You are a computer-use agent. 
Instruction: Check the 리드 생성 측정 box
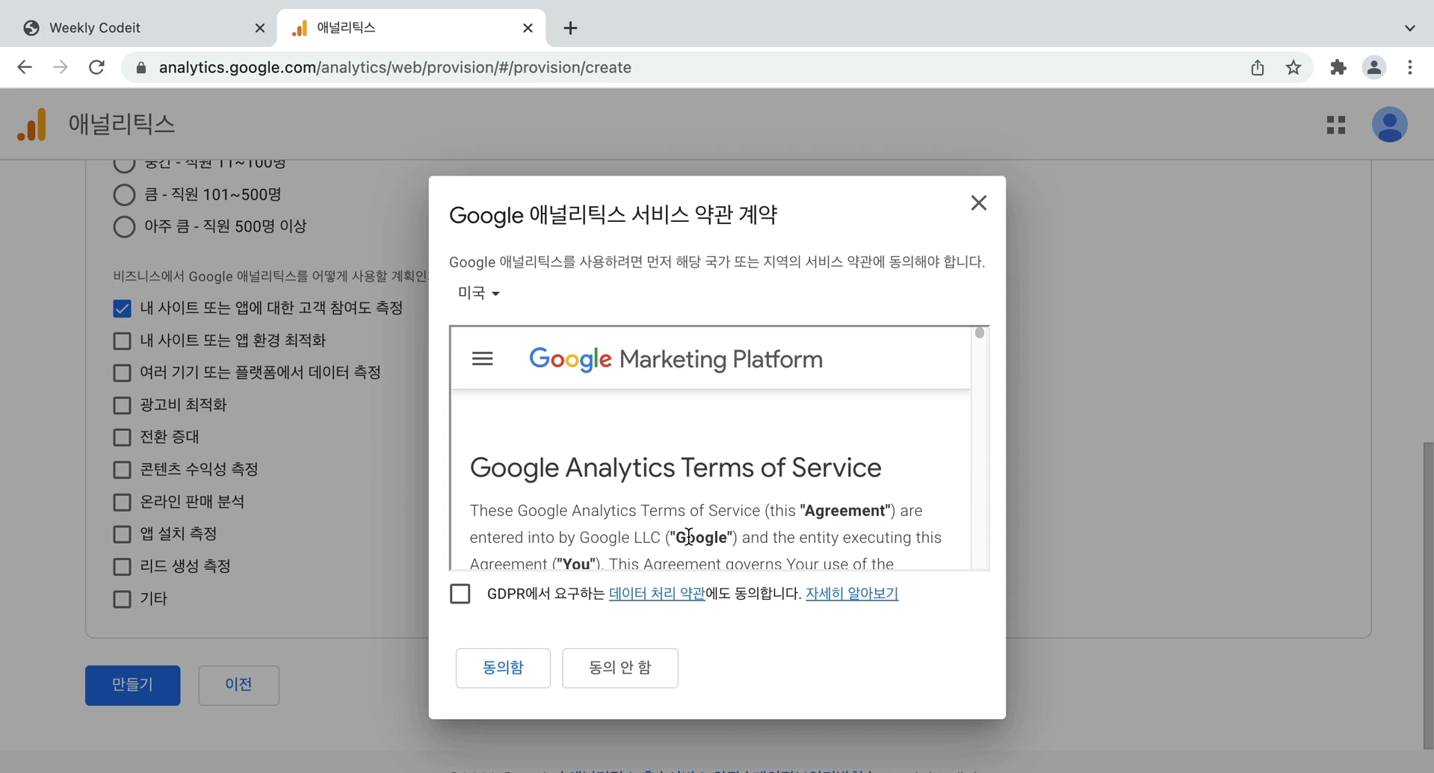coord(122,567)
